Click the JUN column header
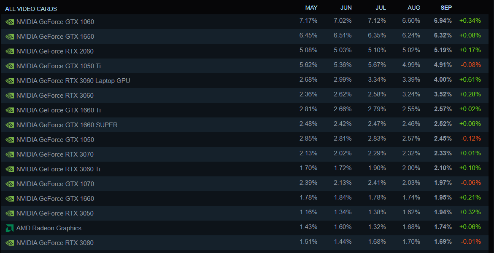Image resolution: width=494 pixels, height=253 pixels. 346,8
